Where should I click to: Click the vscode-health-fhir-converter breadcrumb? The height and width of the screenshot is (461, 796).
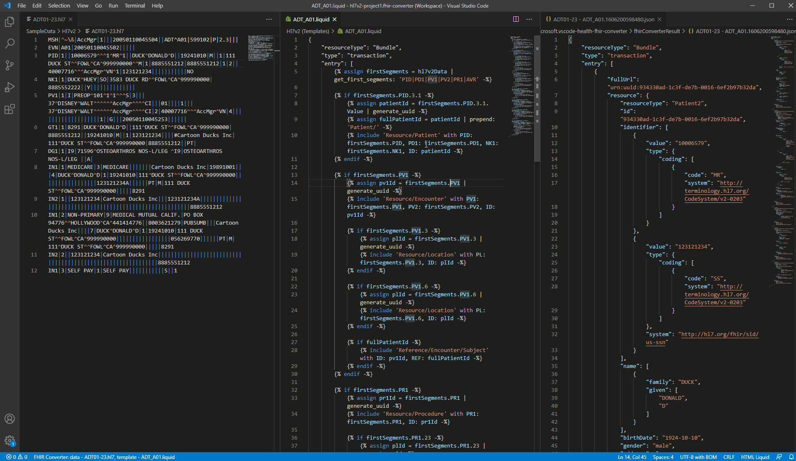click(584, 31)
